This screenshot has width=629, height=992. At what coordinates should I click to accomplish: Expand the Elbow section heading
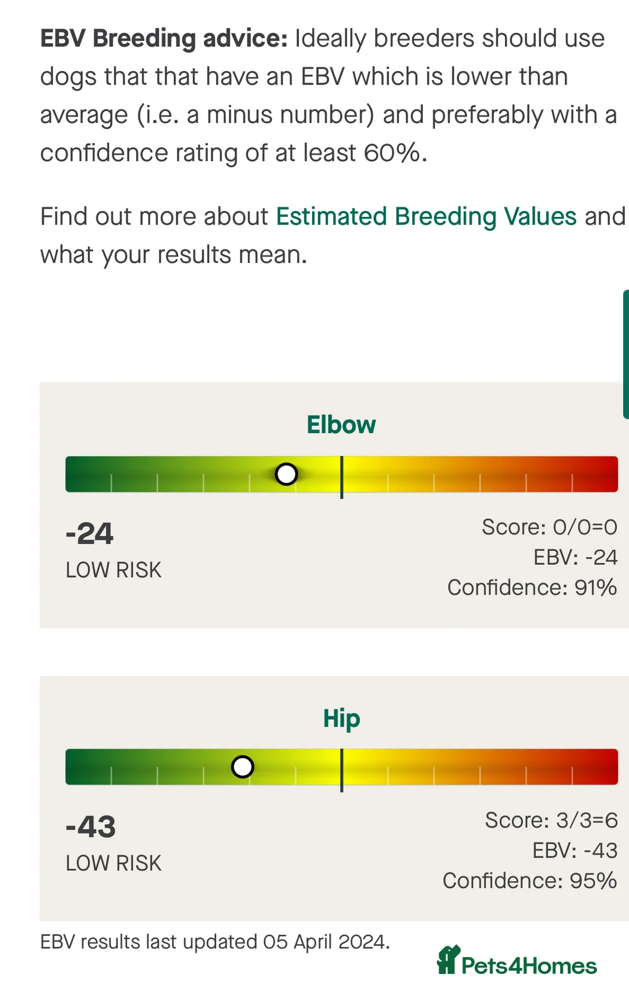point(341,425)
